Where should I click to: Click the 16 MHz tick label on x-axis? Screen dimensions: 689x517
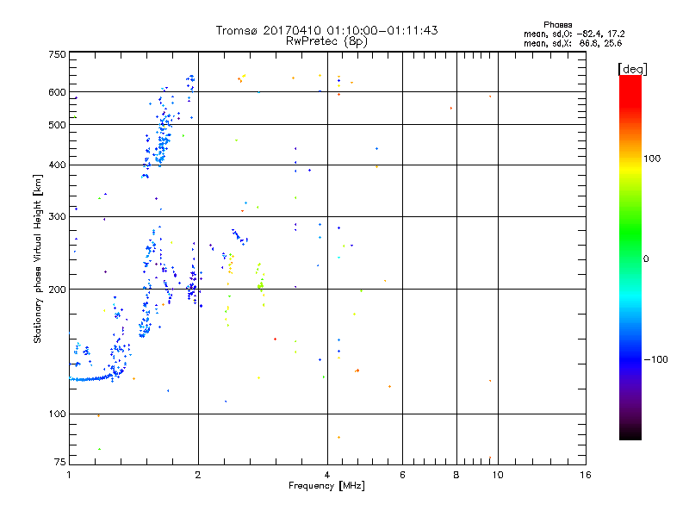(x=586, y=475)
